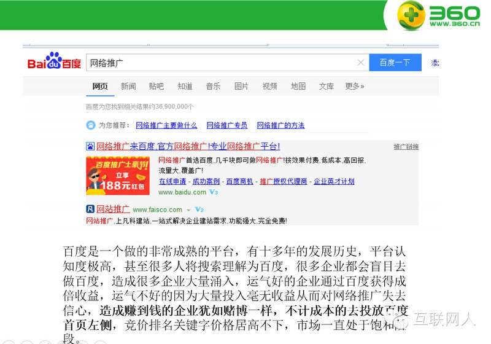Expand the arrow next to www.faisco.com
Image resolution: width=491 pixels, height=344 pixels.
pos(188,210)
